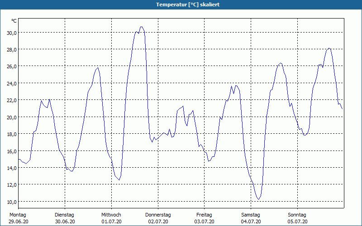Image resolution: width=362 pixels, height=226 pixels.
Task: Click the 12,0 y-axis value label
Action: pyautogui.click(x=12, y=185)
